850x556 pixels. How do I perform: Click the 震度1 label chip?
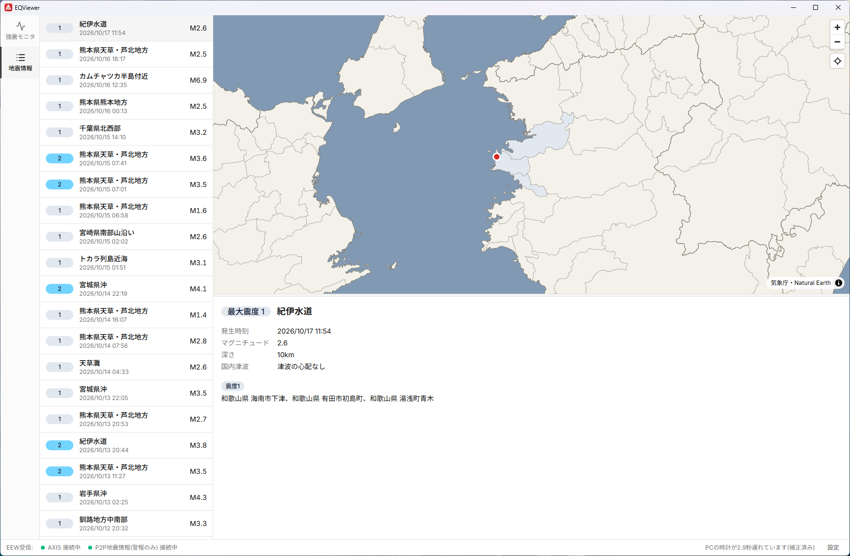pos(232,386)
